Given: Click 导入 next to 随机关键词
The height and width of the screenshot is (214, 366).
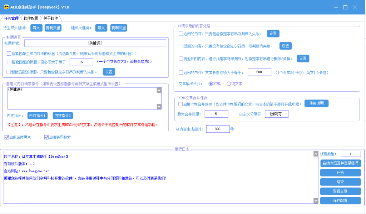Looking at the screenshot, I should 101,28.
